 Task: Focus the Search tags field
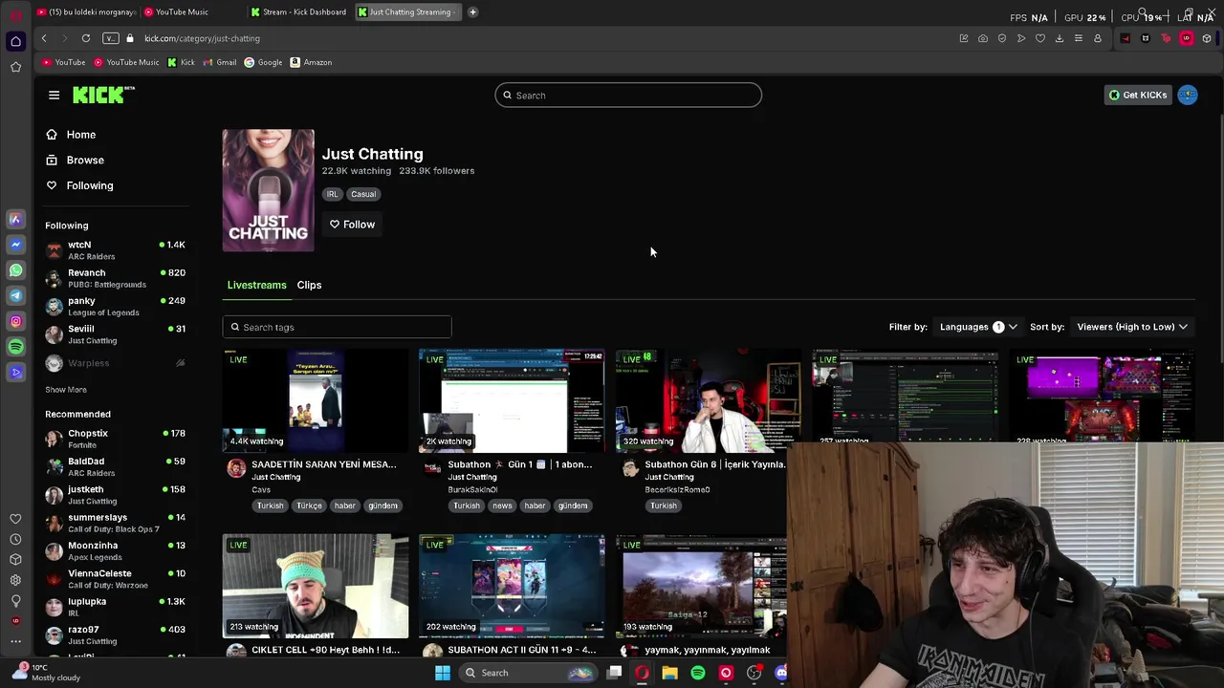[x=337, y=328]
